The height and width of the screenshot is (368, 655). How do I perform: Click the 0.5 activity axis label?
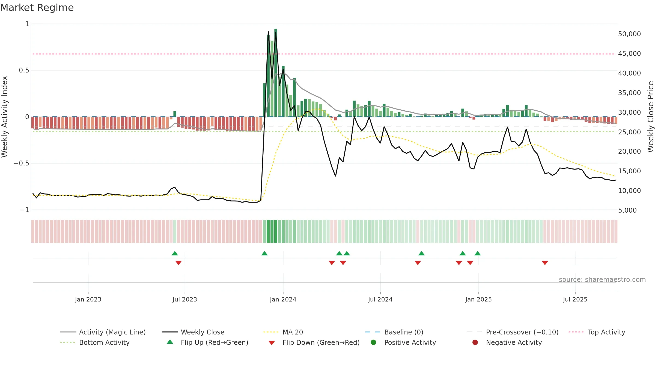[24, 70]
